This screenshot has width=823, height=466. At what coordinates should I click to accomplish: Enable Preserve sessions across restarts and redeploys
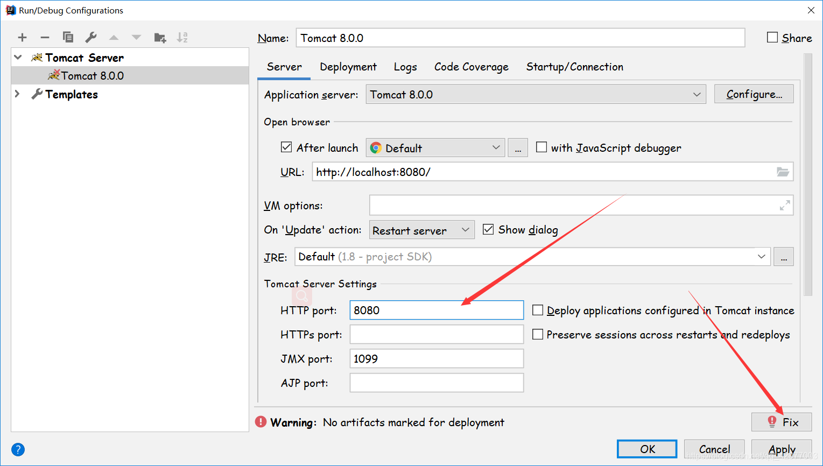click(537, 334)
